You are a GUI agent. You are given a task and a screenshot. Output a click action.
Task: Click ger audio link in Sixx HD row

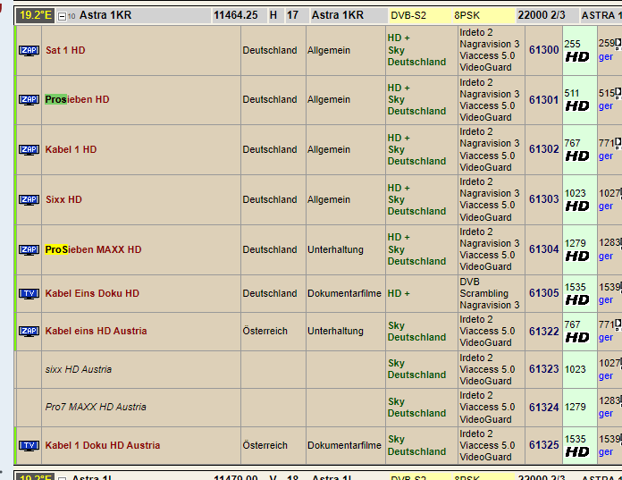[x=606, y=206]
